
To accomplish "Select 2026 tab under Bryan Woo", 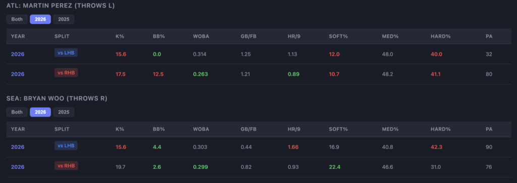I will tap(40, 112).
